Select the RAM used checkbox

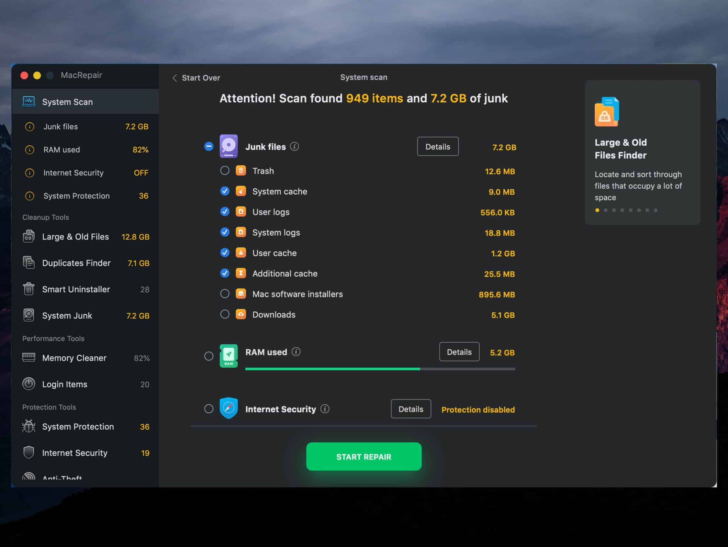coord(209,356)
